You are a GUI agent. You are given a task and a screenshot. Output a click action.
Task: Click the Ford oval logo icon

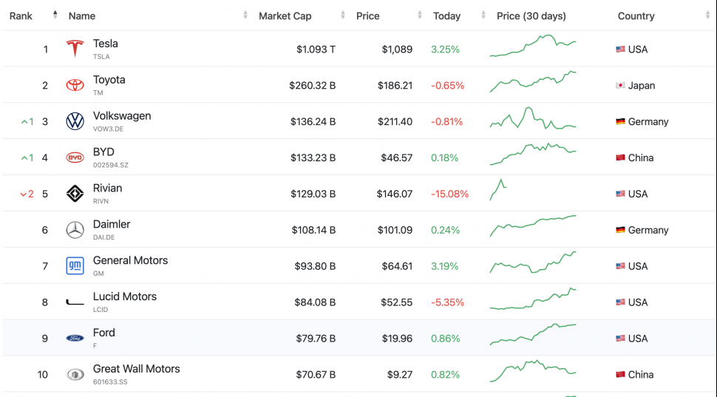point(75,339)
